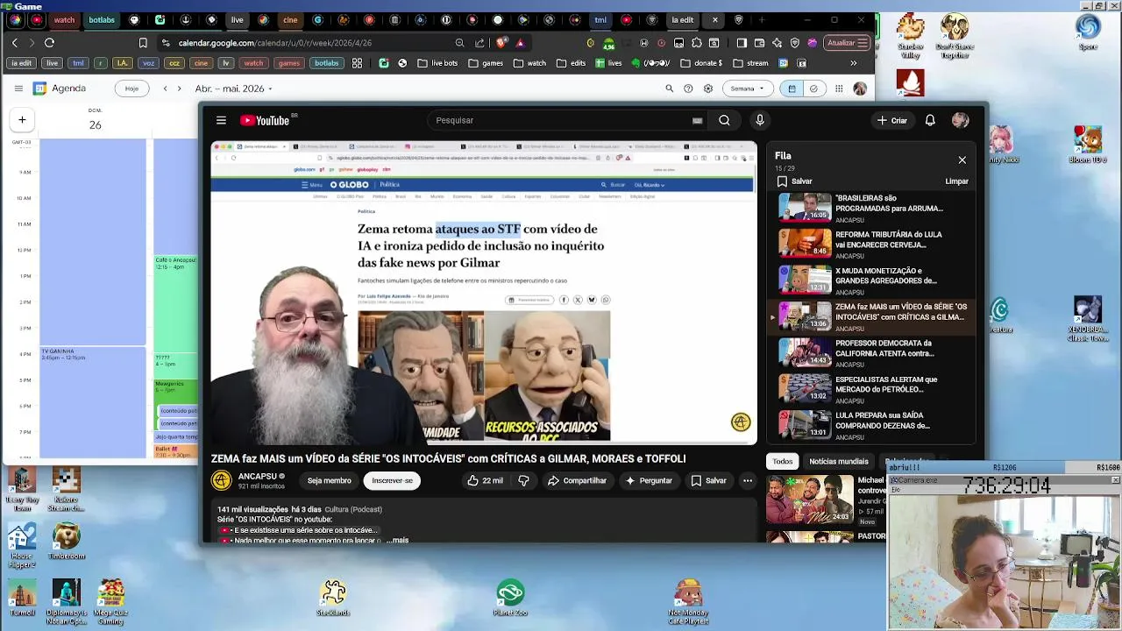This screenshot has height=631, width=1122.
Task: Open the Don't Starve Together desktop icon
Action: click(x=953, y=35)
